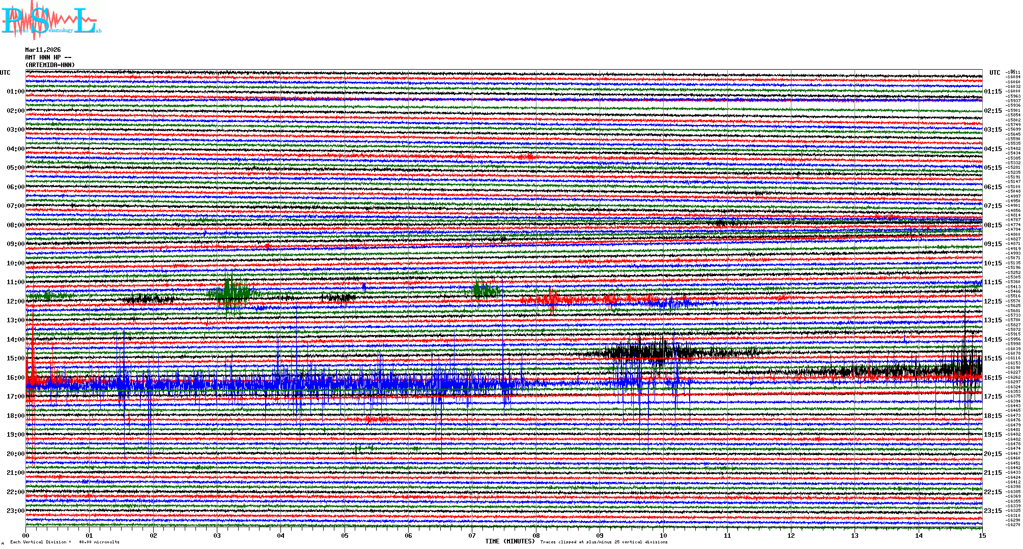Select the 12:00 hour label on left
Screen dimensions: 1023x549
(x=15, y=301)
